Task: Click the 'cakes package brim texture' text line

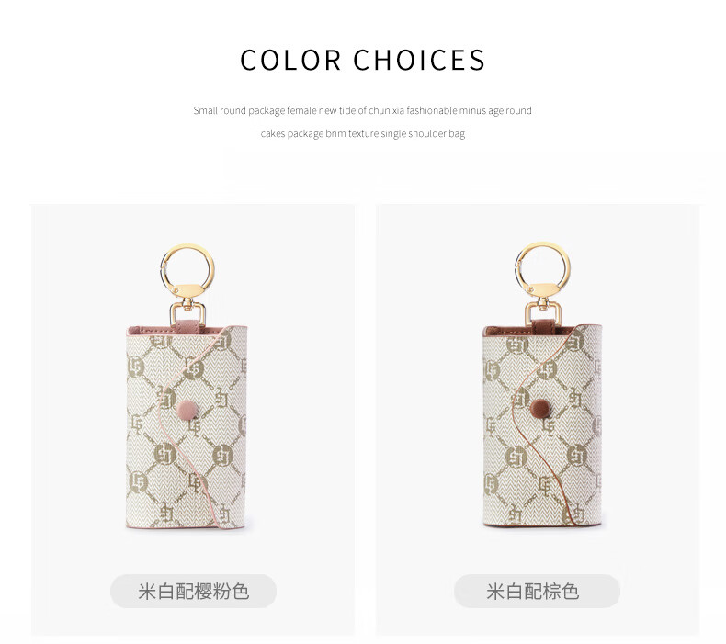Action: 362,134
